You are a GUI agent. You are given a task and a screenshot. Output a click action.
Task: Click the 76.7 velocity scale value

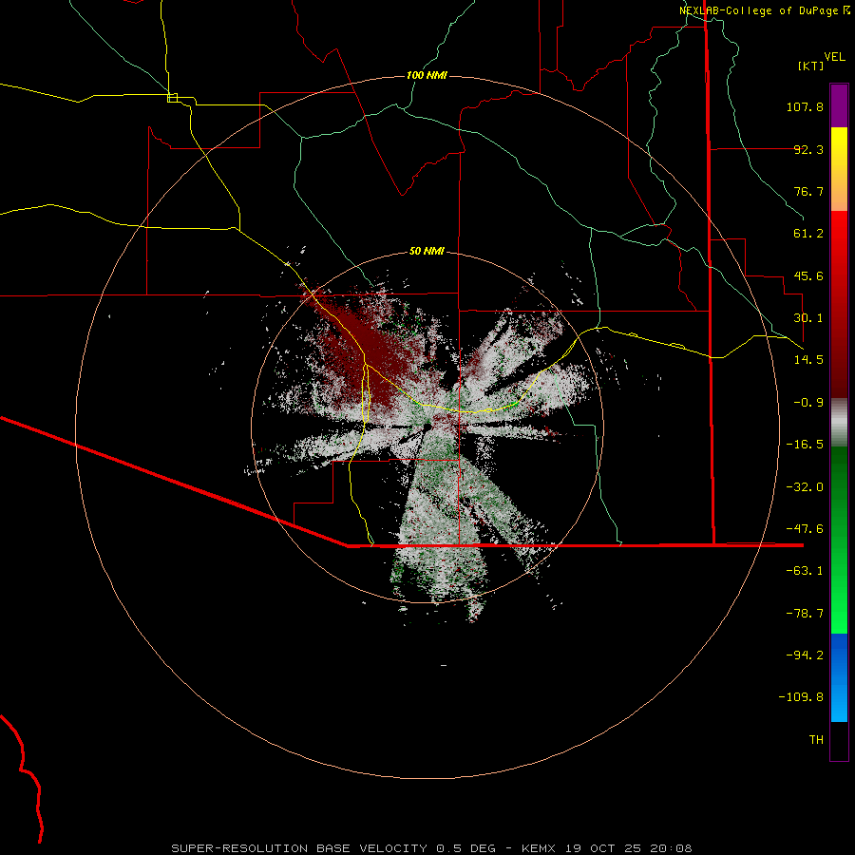pyautogui.click(x=808, y=191)
